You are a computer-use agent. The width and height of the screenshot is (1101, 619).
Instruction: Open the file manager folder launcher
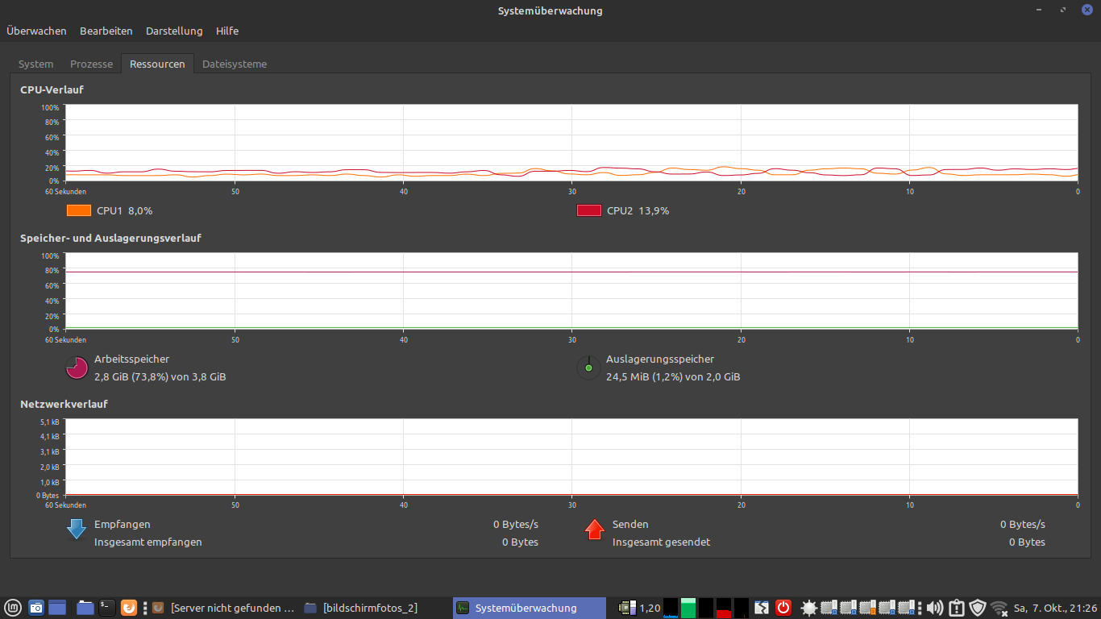pyautogui.click(x=85, y=608)
